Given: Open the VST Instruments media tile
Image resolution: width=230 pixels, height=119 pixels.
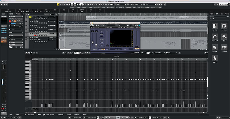Looking at the screenshot, I should coord(214,26).
